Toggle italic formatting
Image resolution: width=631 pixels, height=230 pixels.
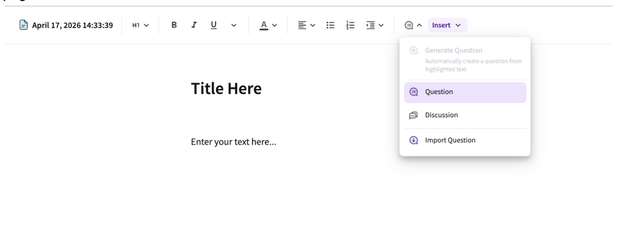[194, 25]
